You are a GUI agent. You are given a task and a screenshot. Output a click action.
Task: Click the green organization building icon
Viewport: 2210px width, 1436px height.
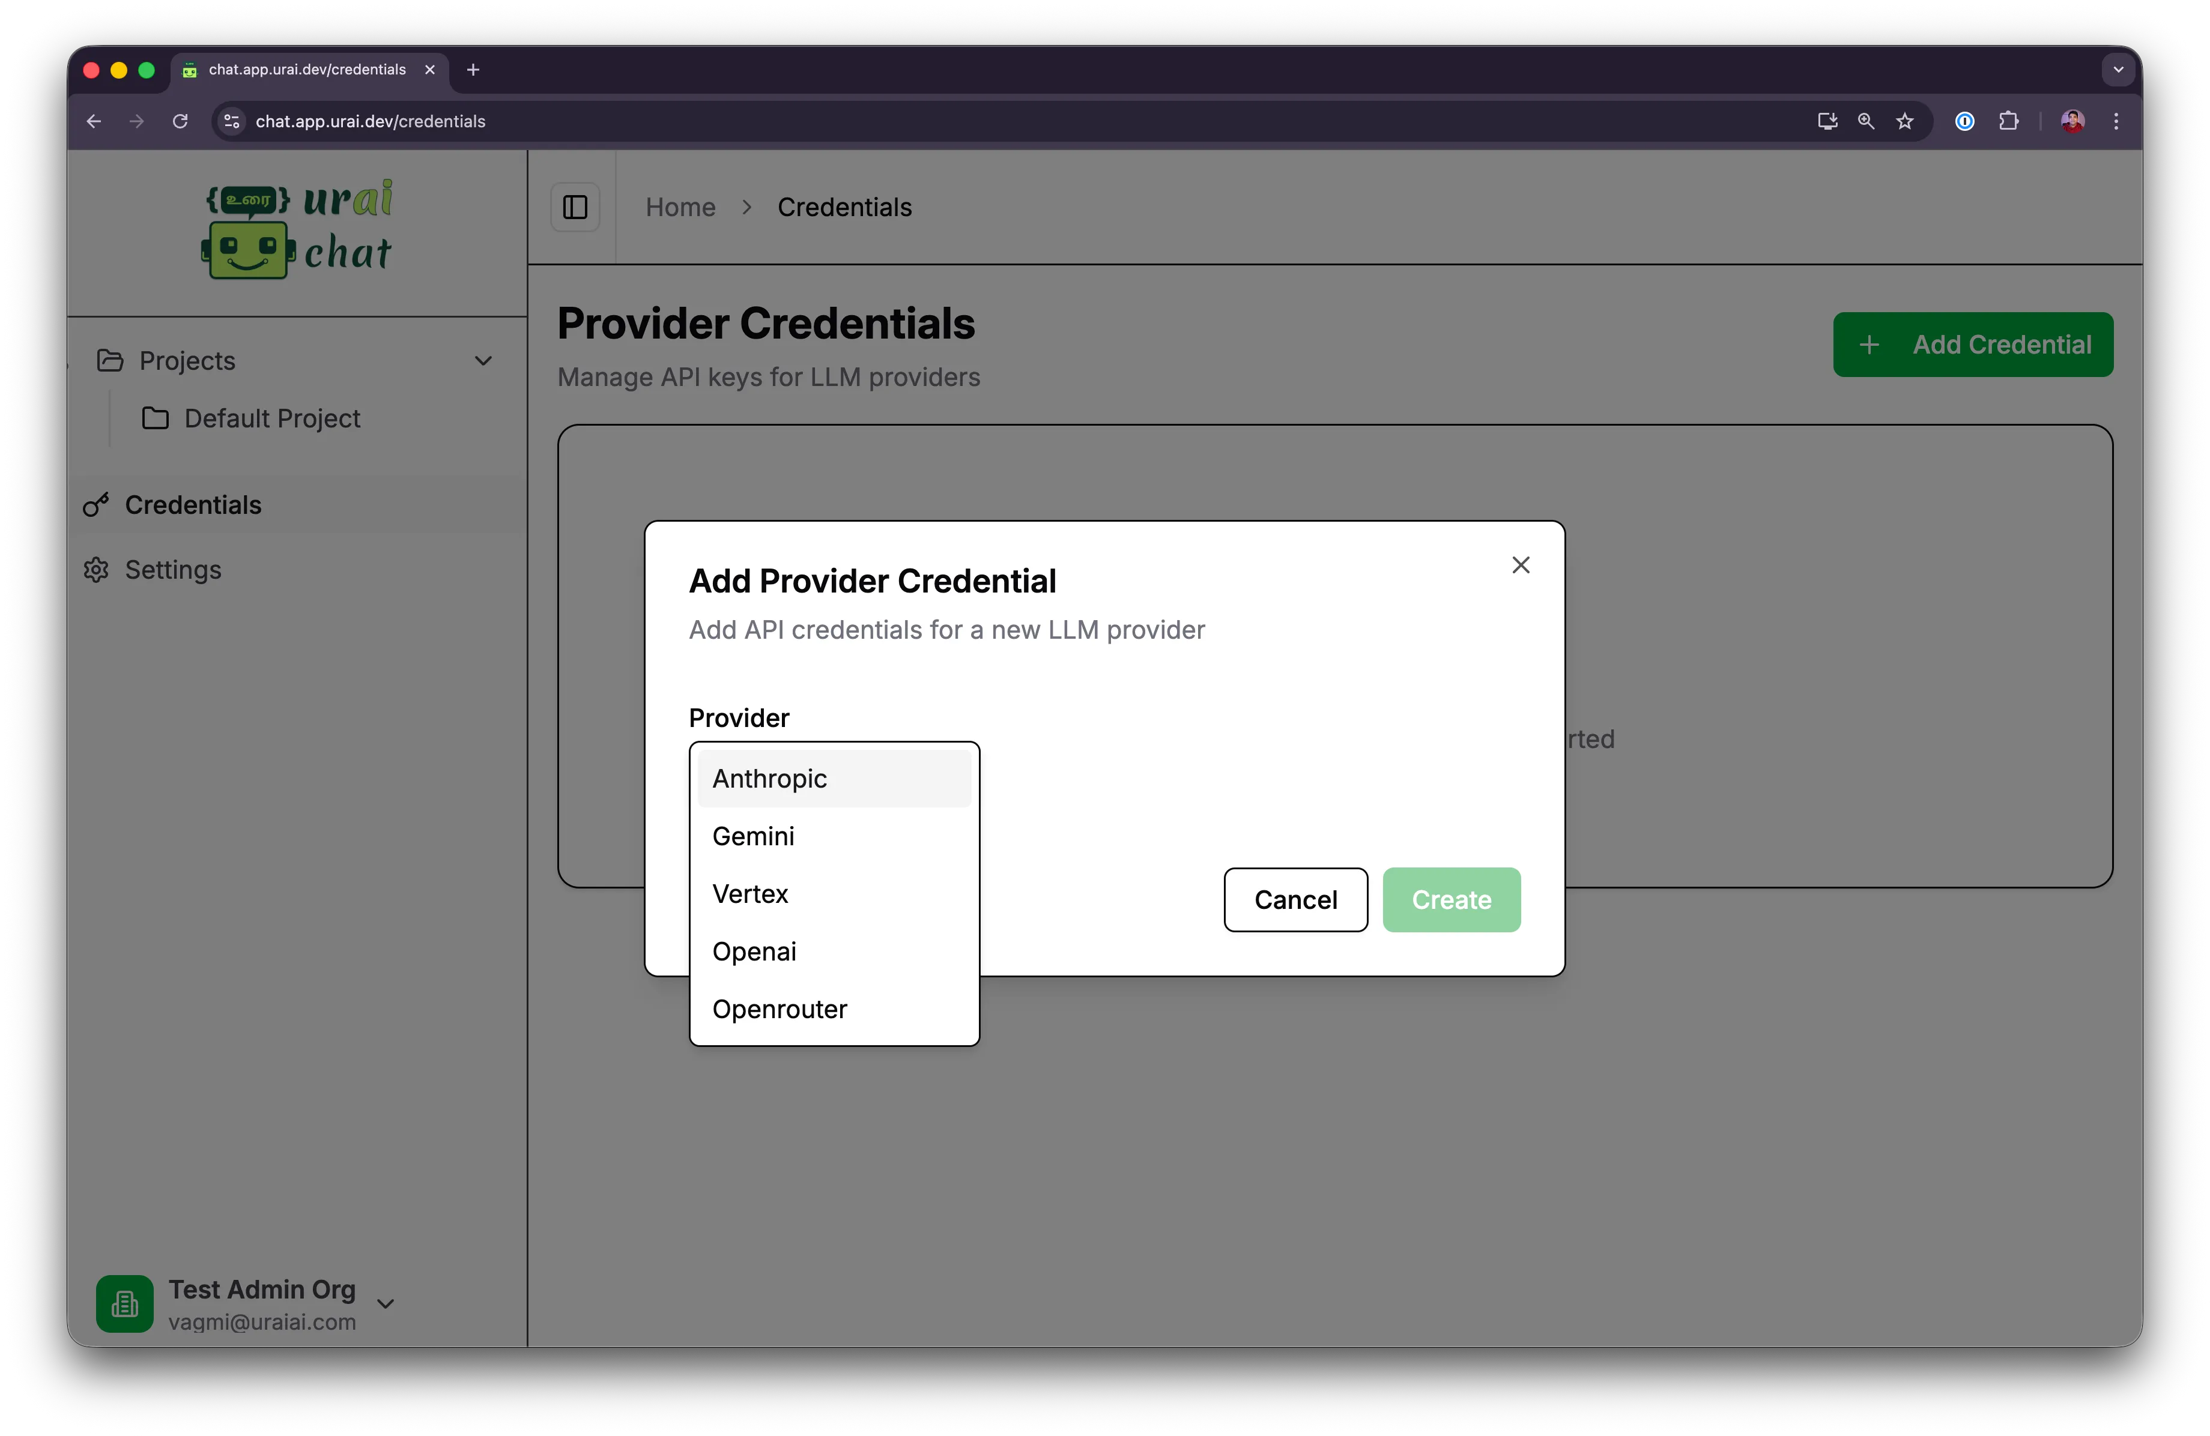(124, 1303)
